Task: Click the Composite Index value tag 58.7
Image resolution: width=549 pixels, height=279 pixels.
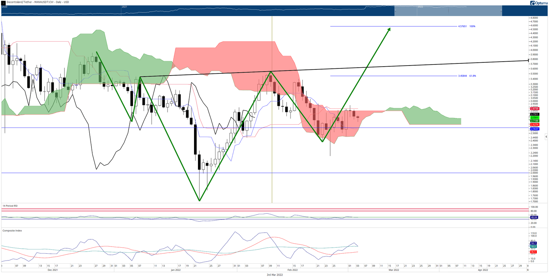Action: (533, 243)
